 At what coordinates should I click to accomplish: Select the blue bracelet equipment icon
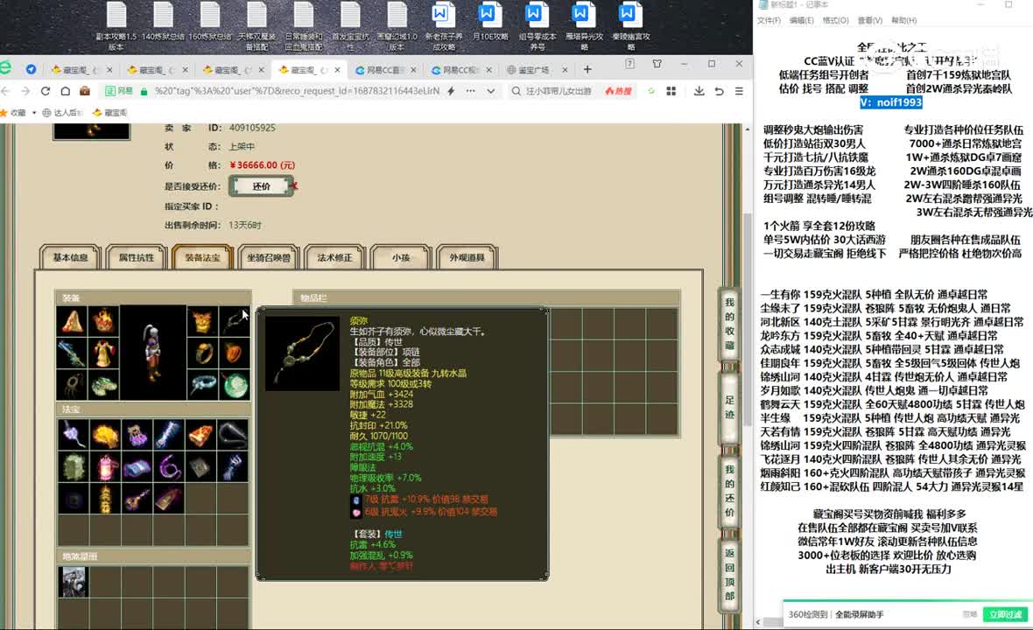[202, 385]
